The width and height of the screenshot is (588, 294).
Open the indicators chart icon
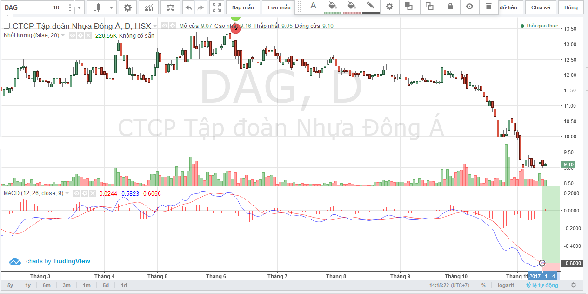pos(149,7)
